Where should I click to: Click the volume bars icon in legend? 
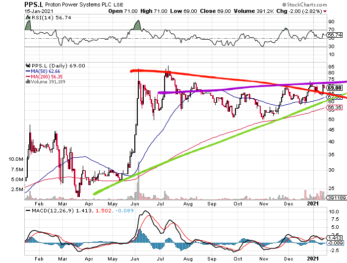point(28,81)
